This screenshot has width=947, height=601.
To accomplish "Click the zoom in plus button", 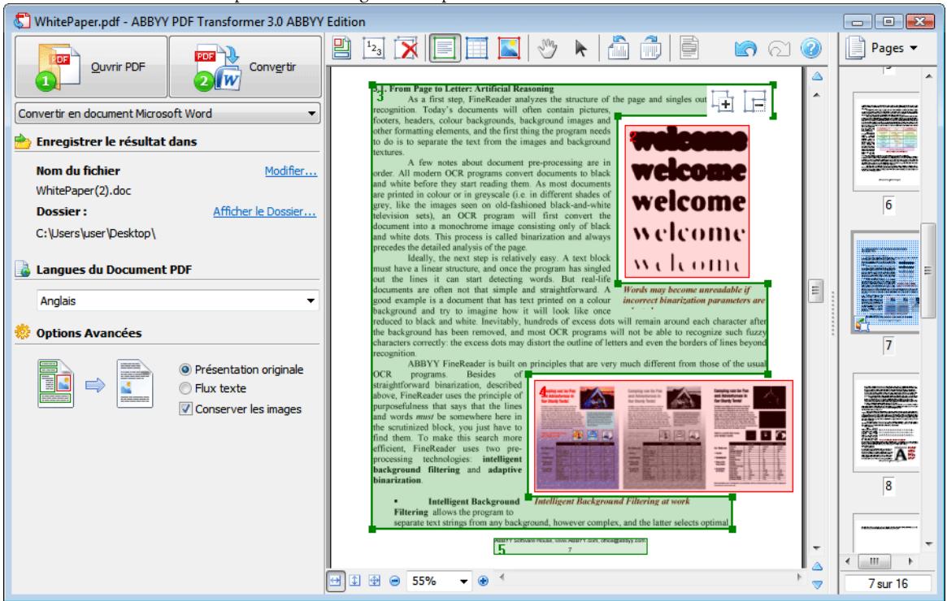I will pyautogui.click(x=483, y=581).
